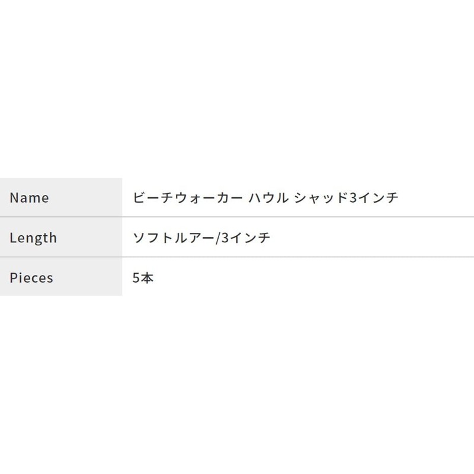Click the divider line above the Pieces row
The image size is (474, 474).
coord(237,257)
